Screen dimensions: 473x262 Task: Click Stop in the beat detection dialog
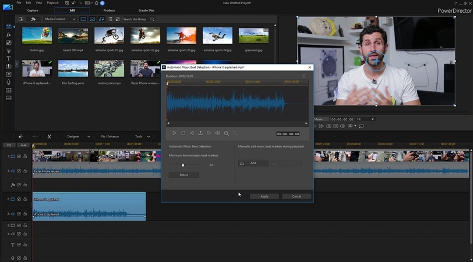183,133
